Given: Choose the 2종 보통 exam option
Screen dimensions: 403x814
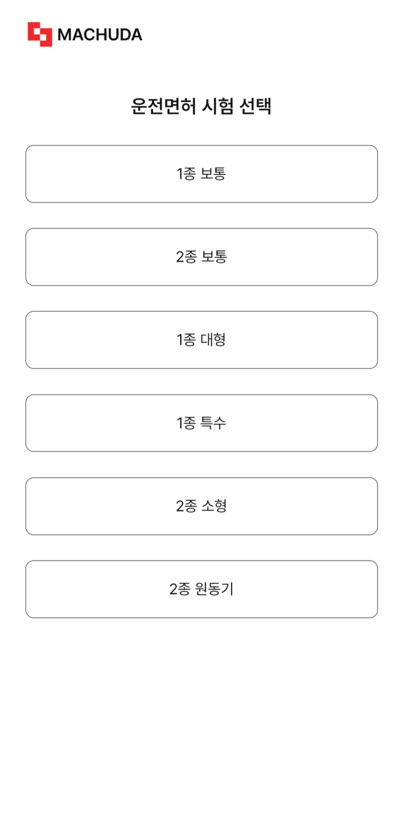Looking at the screenshot, I should coord(201,257).
